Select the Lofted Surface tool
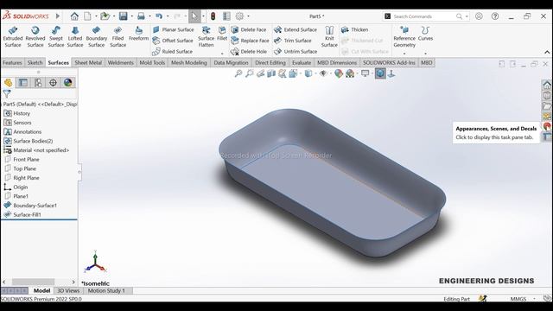The width and height of the screenshot is (553, 311). click(x=75, y=36)
